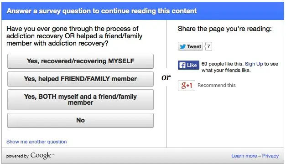
Task: Click the Twitter bird icon
Action: click(x=183, y=46)
